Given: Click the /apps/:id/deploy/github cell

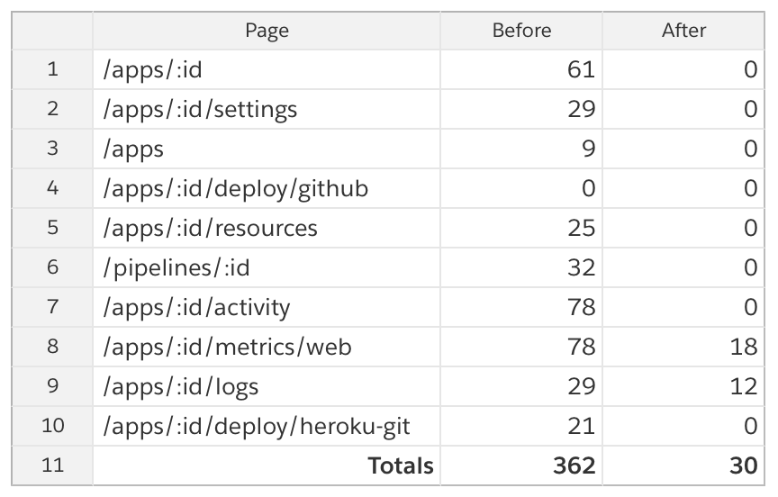Looking at the screenshot, I should (x=267, y=188).
